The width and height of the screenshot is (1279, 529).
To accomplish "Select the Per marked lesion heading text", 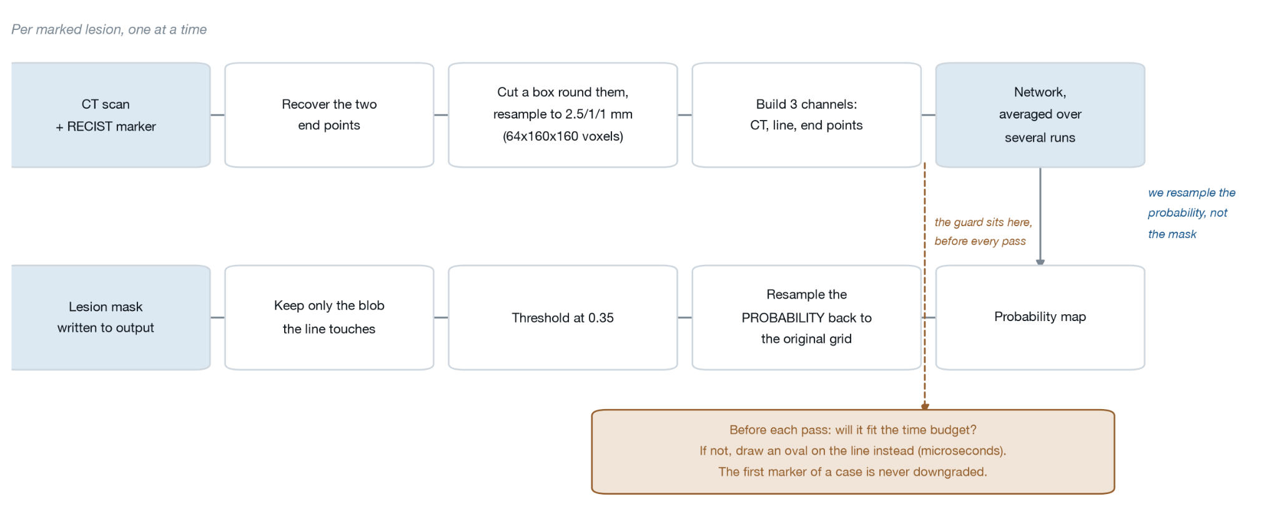I will click(109, 29).
